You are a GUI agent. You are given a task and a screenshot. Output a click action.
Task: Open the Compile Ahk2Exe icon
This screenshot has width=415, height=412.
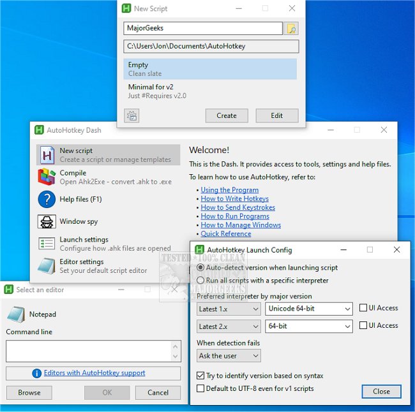47,177
